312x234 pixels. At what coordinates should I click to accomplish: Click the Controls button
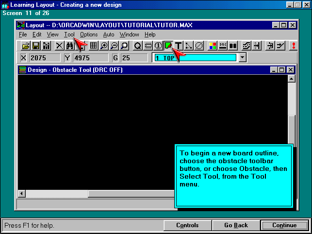[x=187, y=225]
